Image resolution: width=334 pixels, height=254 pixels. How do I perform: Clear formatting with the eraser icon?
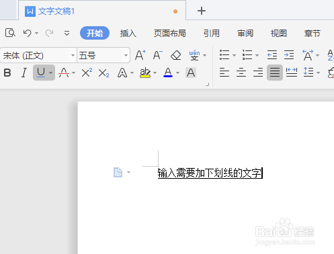(176, 55)
